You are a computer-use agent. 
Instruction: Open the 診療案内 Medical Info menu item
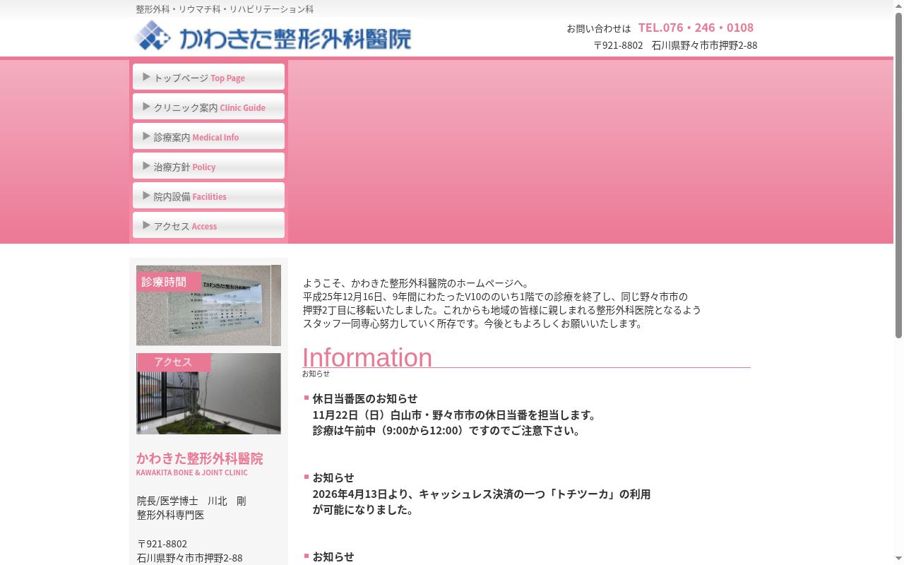(208, 136)
